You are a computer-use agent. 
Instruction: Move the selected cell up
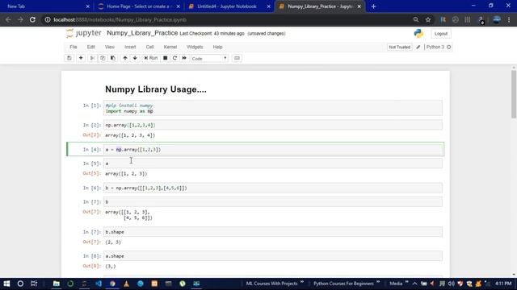pyautogui.click(x=125, y=58)
